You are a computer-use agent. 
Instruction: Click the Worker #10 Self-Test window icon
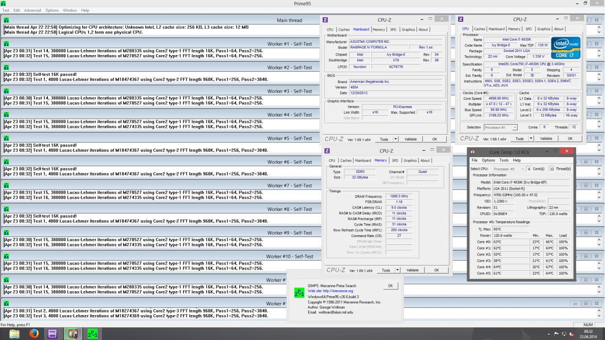pyautogui.click(x=6, y=256)
